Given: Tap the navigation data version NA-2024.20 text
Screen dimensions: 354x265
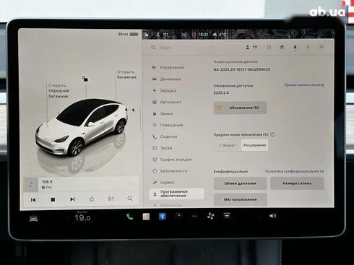Looking at the screenshot, I should 241,69.
